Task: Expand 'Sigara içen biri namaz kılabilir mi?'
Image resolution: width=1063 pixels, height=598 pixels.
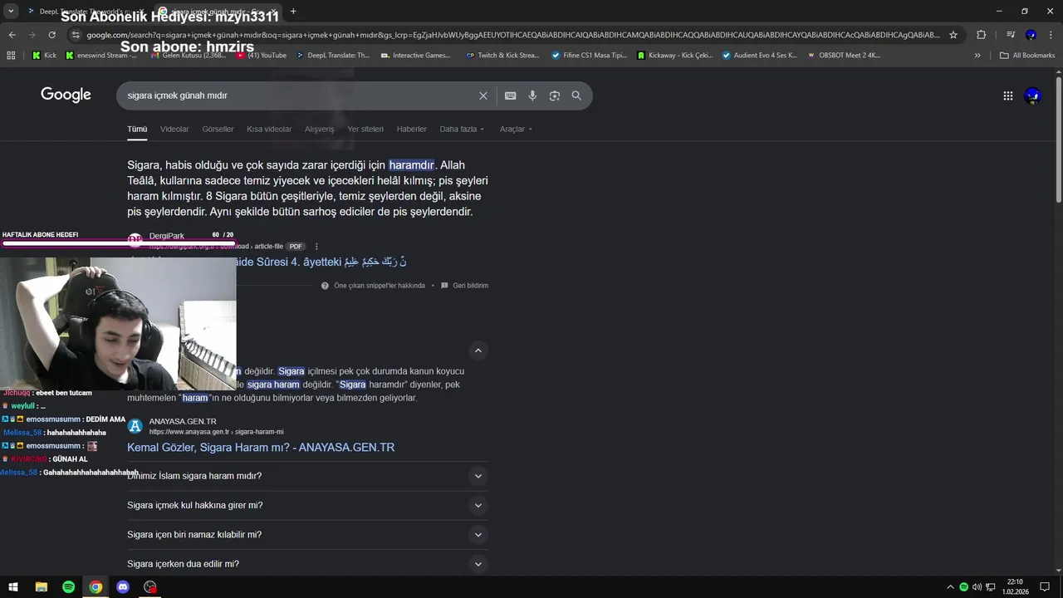Action: point(307,535)
